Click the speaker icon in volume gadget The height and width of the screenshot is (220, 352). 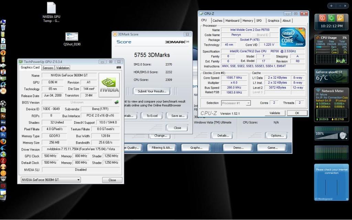[342, 135]
